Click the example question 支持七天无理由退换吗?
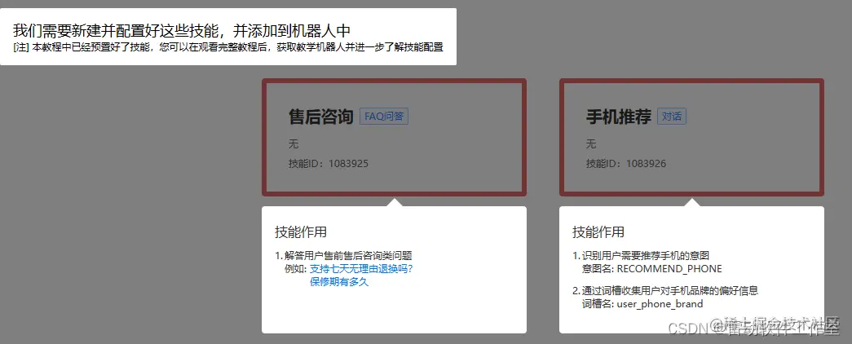 coord(361,269)
